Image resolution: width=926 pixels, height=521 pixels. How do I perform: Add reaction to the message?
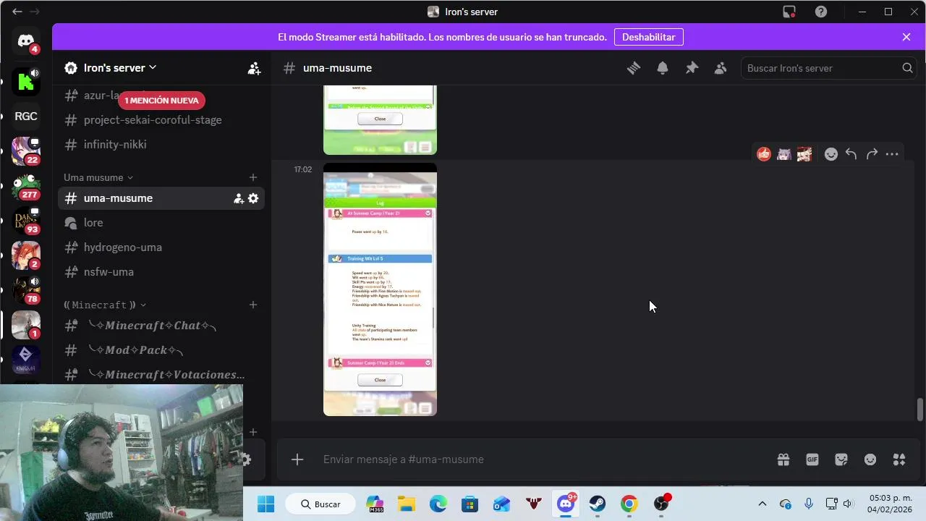831,154
